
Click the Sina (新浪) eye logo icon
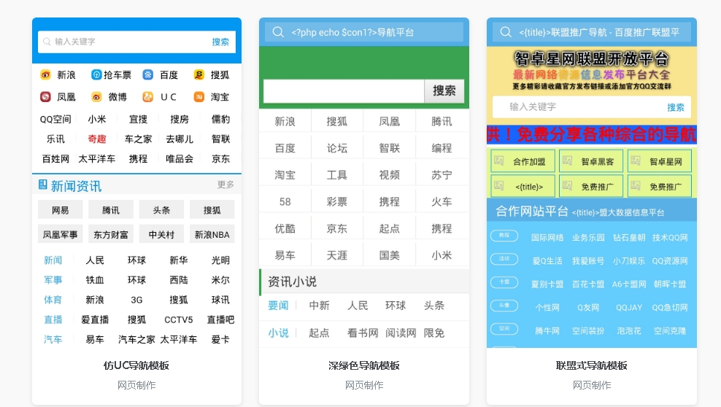click(x=45, y=74)
